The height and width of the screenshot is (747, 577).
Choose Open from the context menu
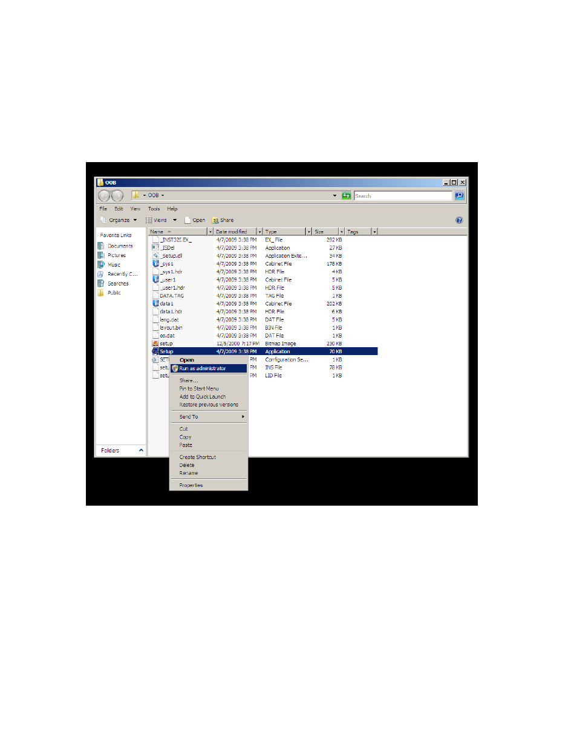[x=209, y=360]
